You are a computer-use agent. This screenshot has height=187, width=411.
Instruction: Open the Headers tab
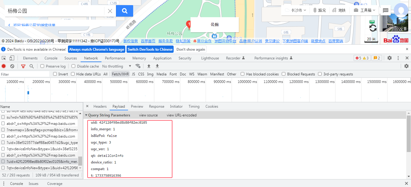tap(100, 106)
